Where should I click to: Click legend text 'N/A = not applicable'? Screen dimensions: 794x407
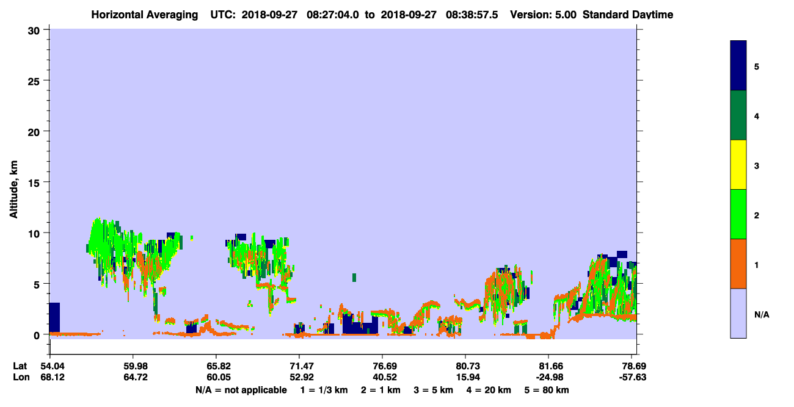tap(241, 390)
